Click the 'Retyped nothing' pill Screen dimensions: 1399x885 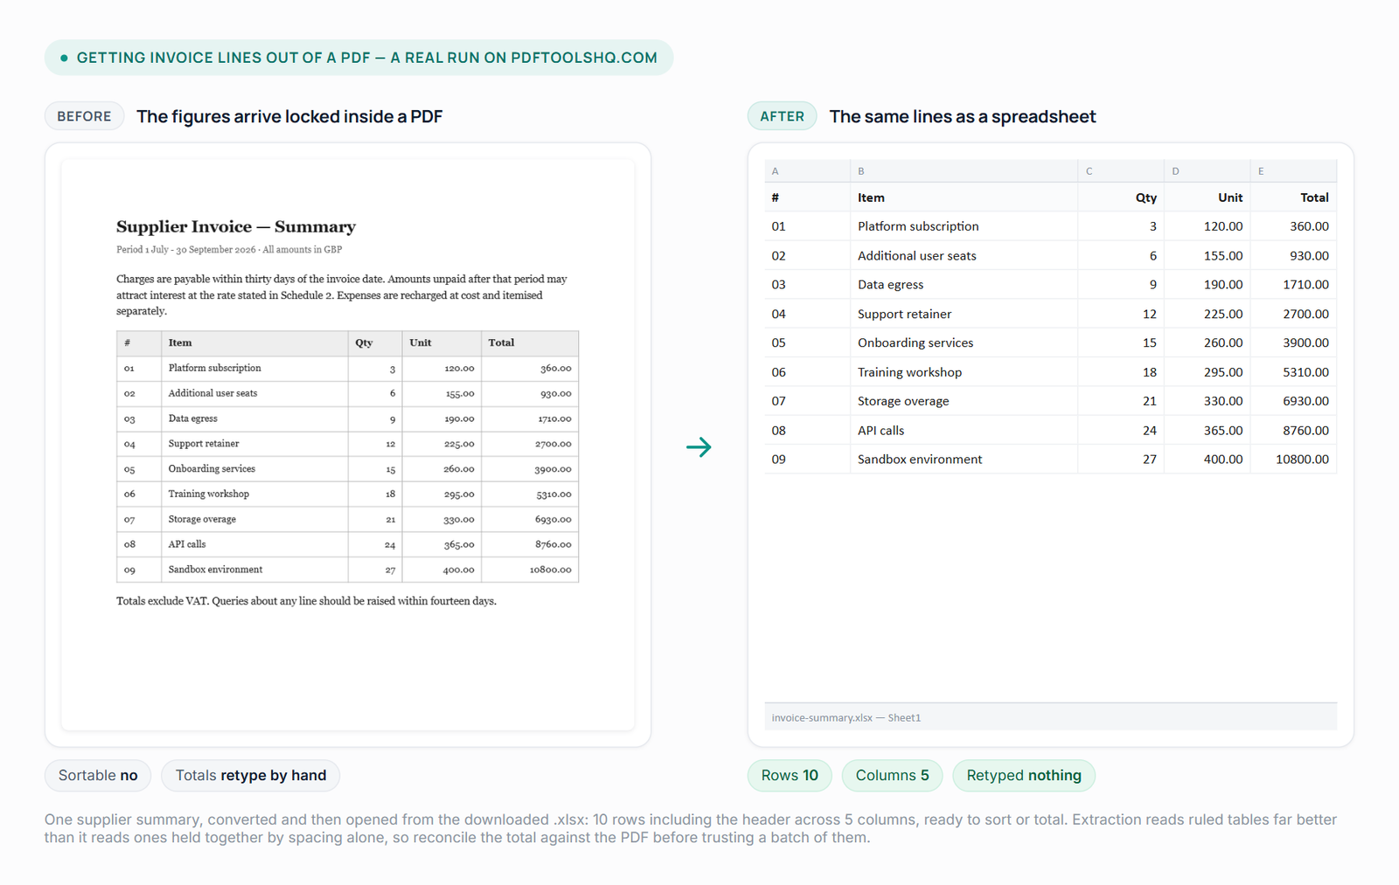coord(1024,775)
